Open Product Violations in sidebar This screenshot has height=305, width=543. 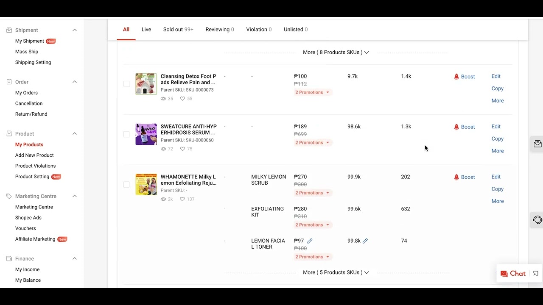tap(35, 166)
